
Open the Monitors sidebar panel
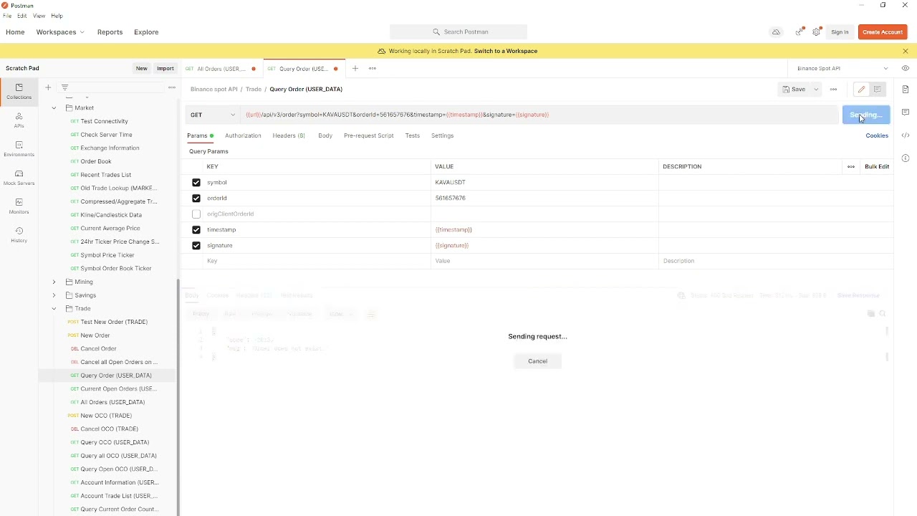click(x=19, y=206)
